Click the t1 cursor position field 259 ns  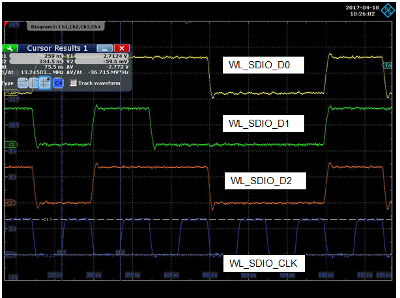(36, 56)
